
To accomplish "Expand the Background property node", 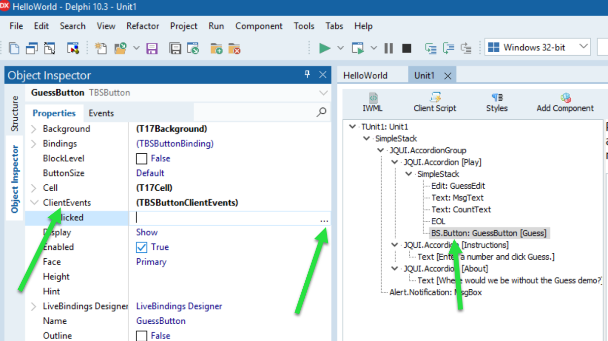I will point(34,129).
